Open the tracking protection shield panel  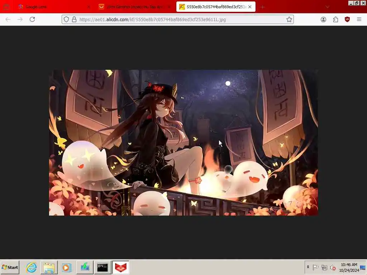point(66,19)
